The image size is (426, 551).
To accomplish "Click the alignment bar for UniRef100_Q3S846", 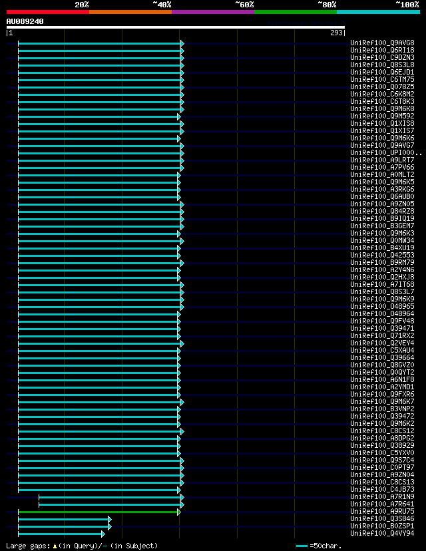I will pyautogui.click(x=64, y=519).
